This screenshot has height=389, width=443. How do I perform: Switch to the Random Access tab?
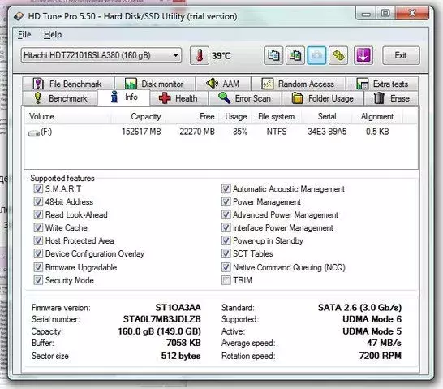[x=299, y=84]
